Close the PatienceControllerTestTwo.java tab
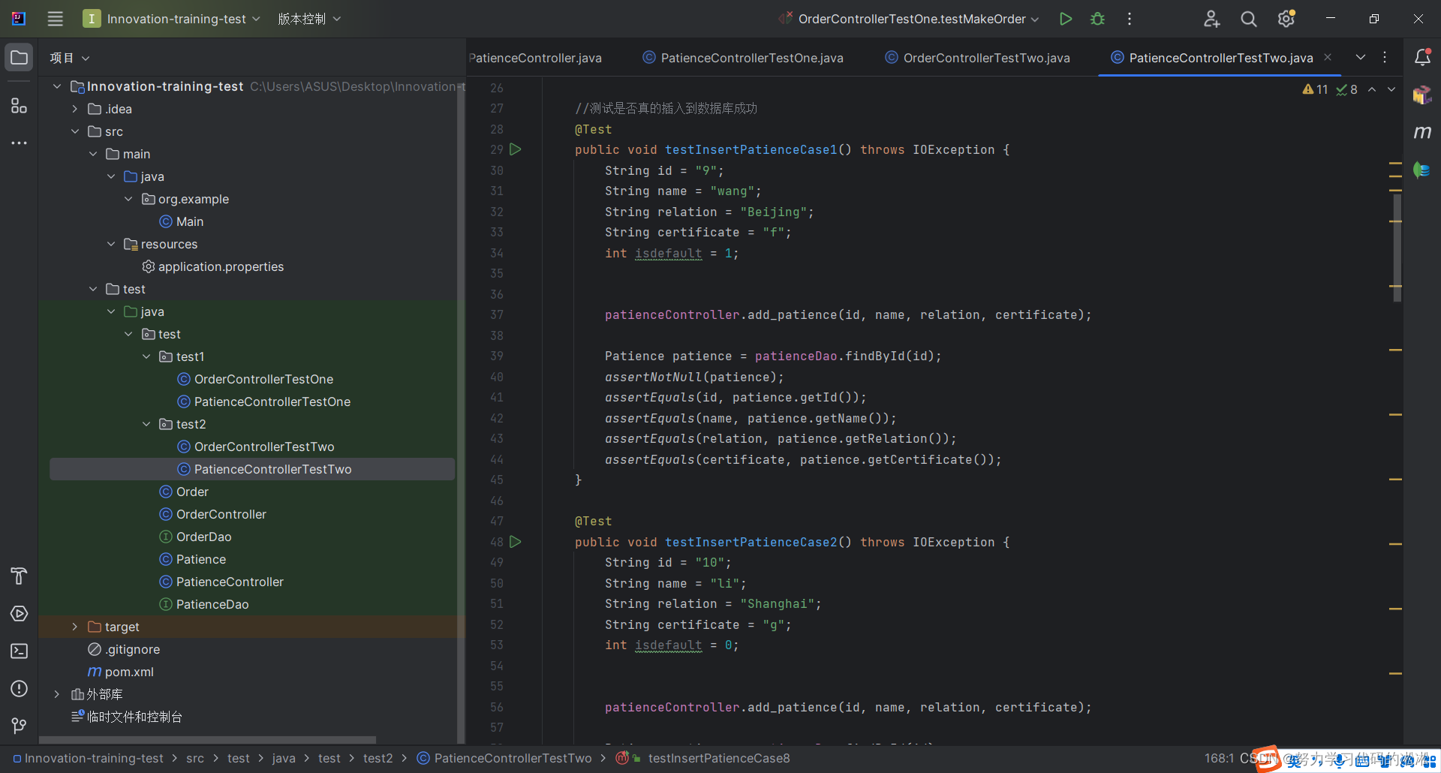The height and width of the screenshot is (773, 1441). tap(1328, 57)
